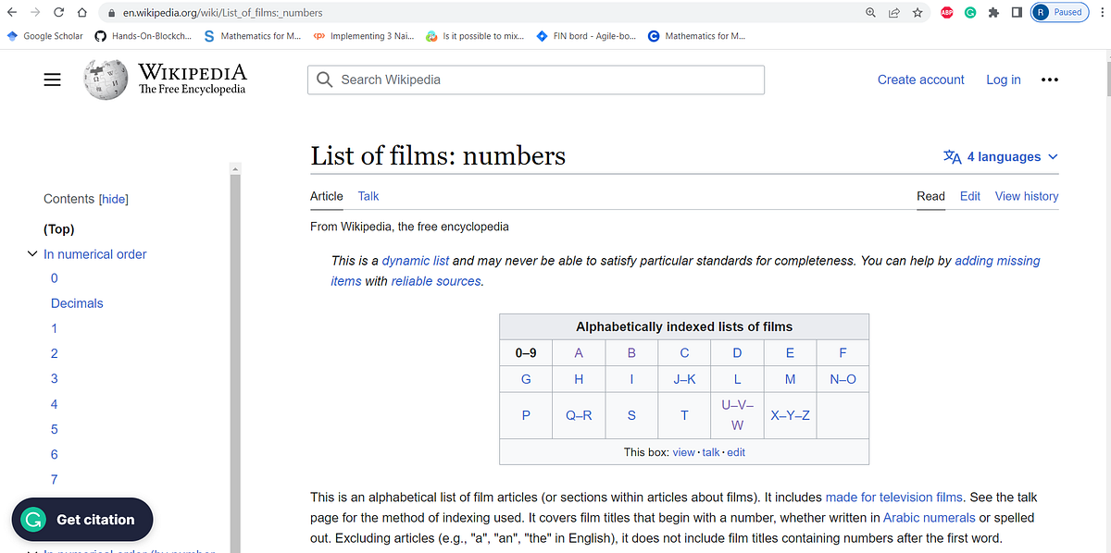Bookmark this page with the star icon
1111x553 pixels.
tap(917, 12)
